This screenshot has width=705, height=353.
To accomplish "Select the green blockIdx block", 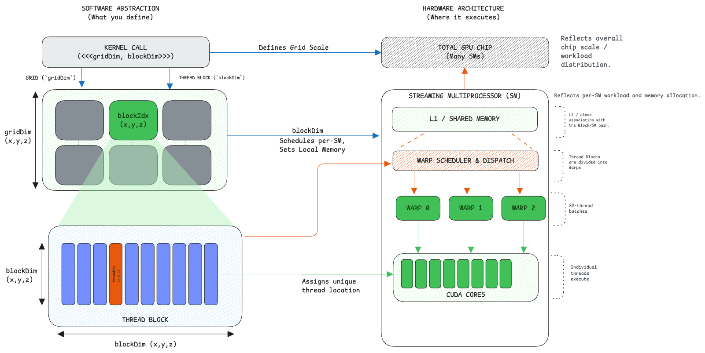I will pyautogui.click(x=133, y=120).
